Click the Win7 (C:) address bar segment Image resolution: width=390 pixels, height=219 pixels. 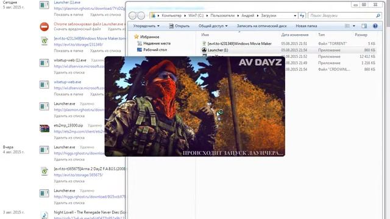tap(196, 15)
